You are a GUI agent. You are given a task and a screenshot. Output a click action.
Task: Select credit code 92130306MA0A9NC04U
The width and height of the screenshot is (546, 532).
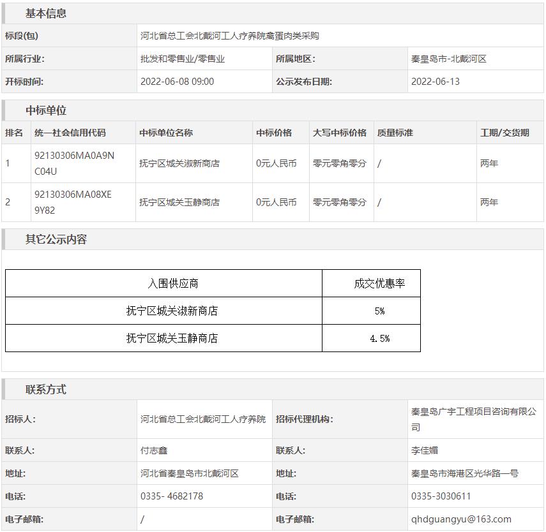pos(74,163)
